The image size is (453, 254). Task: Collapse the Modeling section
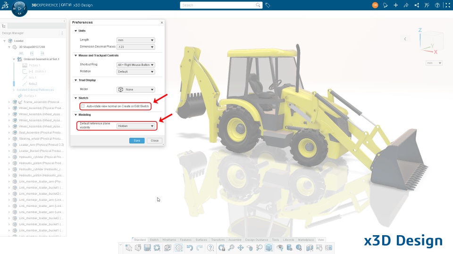tap(75, 115)
